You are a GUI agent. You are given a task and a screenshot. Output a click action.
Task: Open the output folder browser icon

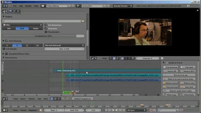[x=83, y=21]
